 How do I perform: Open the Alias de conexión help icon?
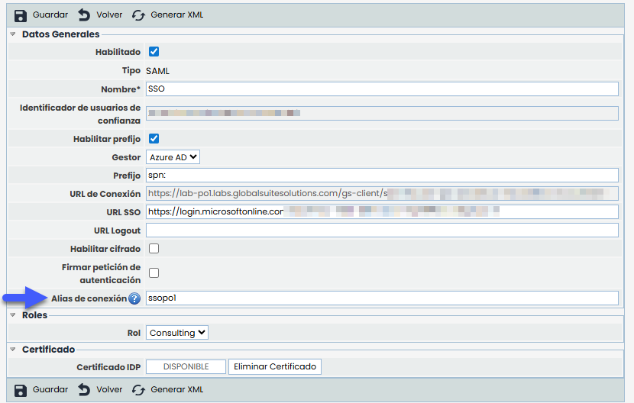point(134,298)
